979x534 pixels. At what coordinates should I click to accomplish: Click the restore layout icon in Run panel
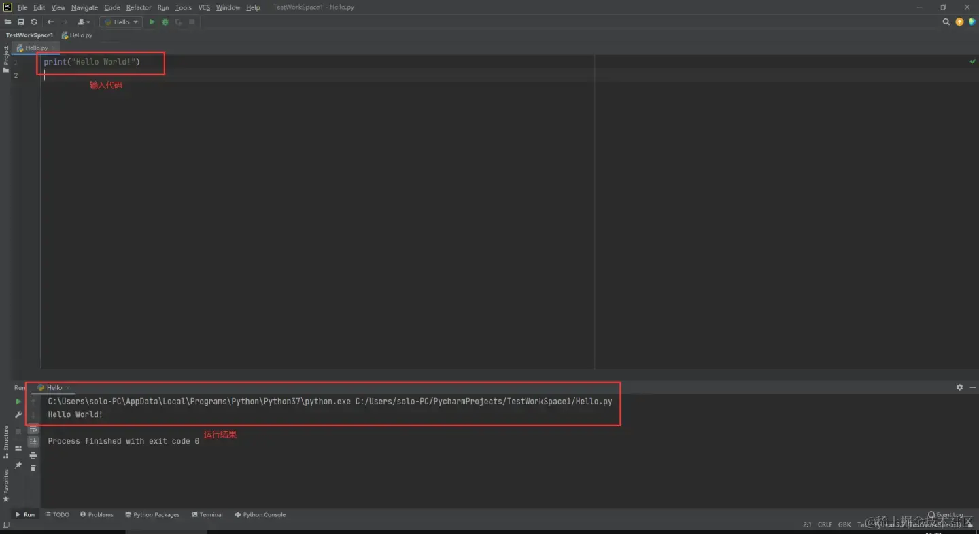point(18,448)
